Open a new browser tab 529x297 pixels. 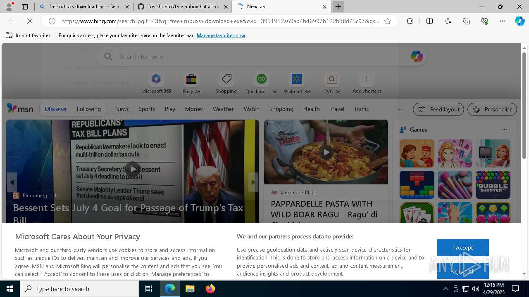[x=338, y=7]
